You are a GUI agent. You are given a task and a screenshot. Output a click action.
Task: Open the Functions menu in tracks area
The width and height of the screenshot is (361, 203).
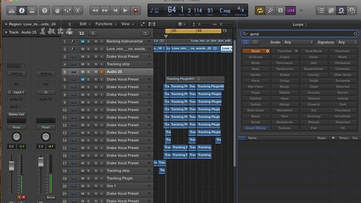105,24
